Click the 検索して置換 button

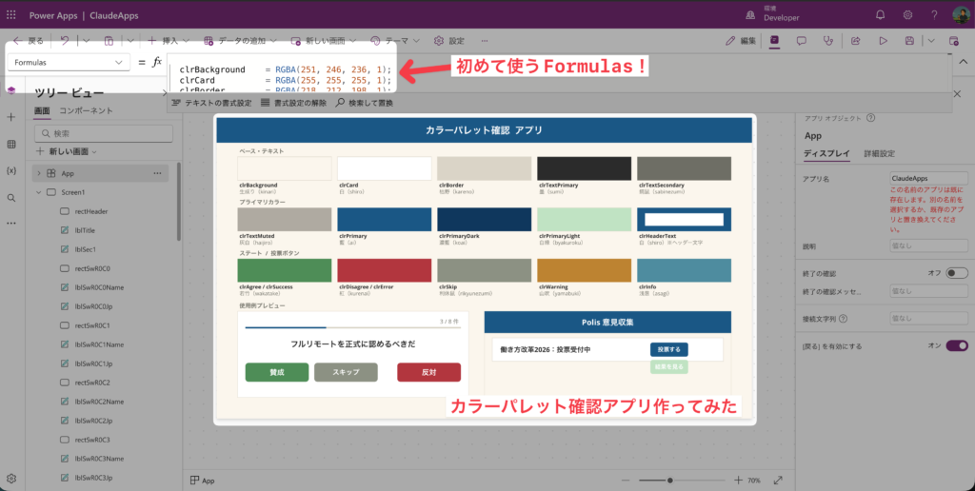pyautogui.click(x=364, y=103)
